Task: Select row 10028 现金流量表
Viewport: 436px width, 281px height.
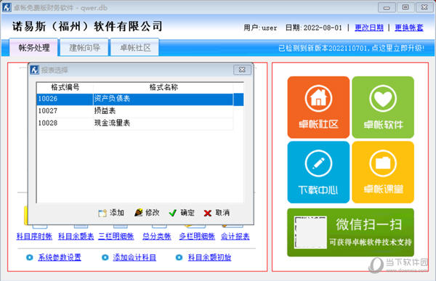Action: (135, 123)
